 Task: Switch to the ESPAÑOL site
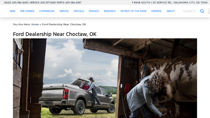(156, 11)
